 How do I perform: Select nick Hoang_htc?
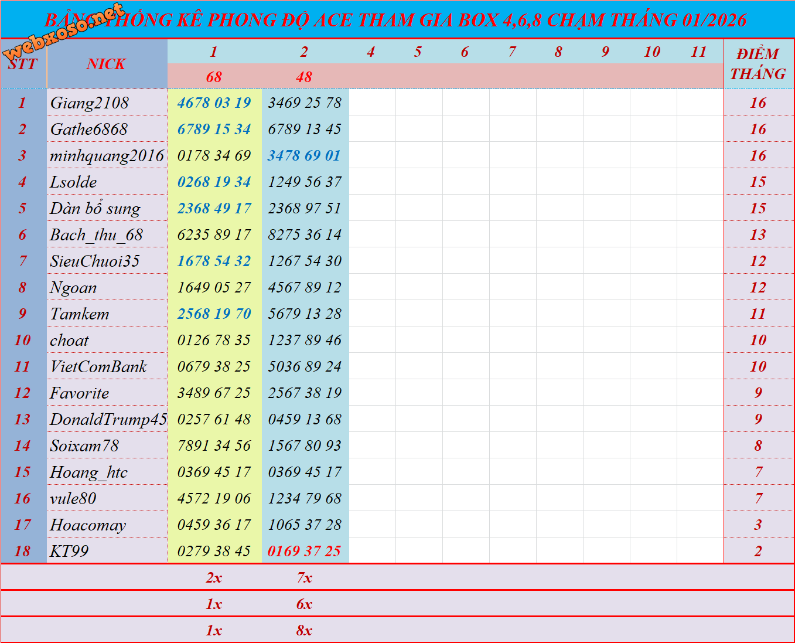(x=88, y=472)
